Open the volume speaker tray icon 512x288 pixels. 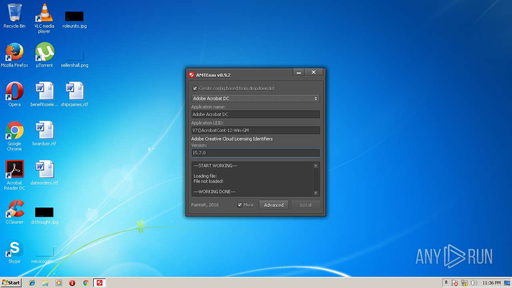click(x=474, y=283)
